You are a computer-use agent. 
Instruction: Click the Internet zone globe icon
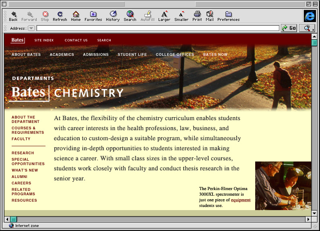(11, 225)
